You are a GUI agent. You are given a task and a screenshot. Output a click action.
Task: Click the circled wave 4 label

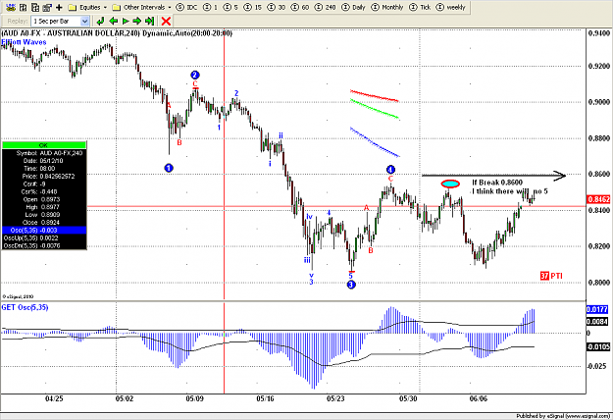tap(390, 170)
